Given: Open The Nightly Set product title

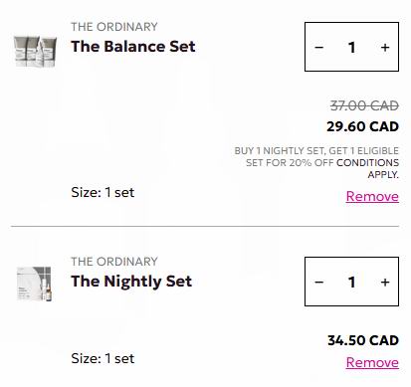Looking at the screenshot, I should click(x=131, y=282).
